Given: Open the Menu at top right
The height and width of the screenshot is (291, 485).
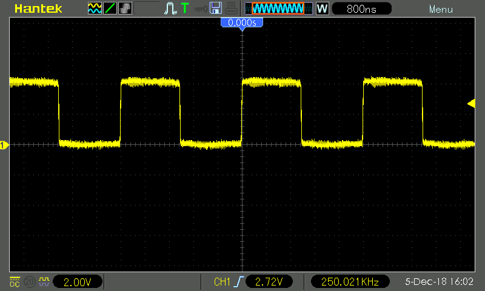Looking at the screenshot, I should pos(440,10).
